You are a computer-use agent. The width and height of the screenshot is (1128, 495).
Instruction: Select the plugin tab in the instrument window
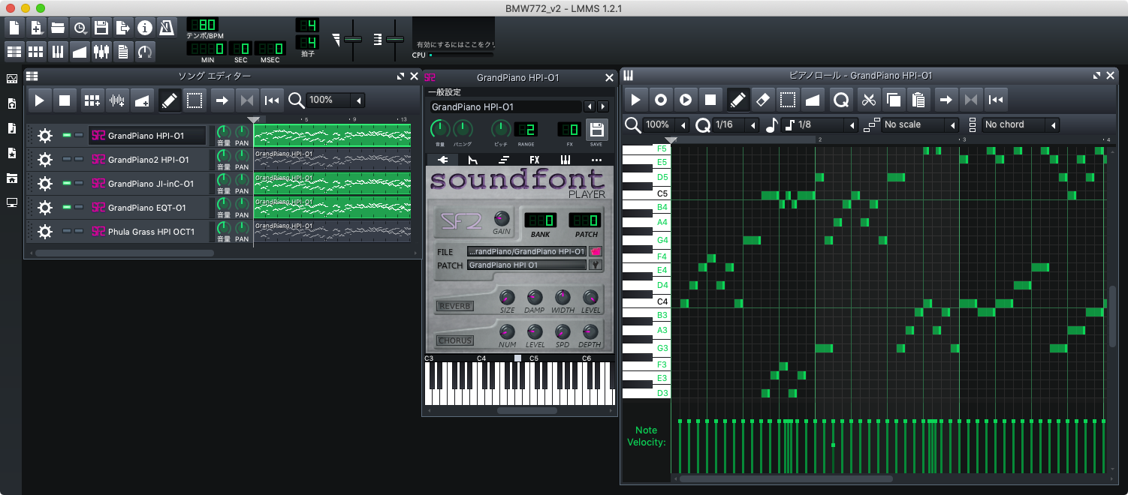click(x=442, y=160)
